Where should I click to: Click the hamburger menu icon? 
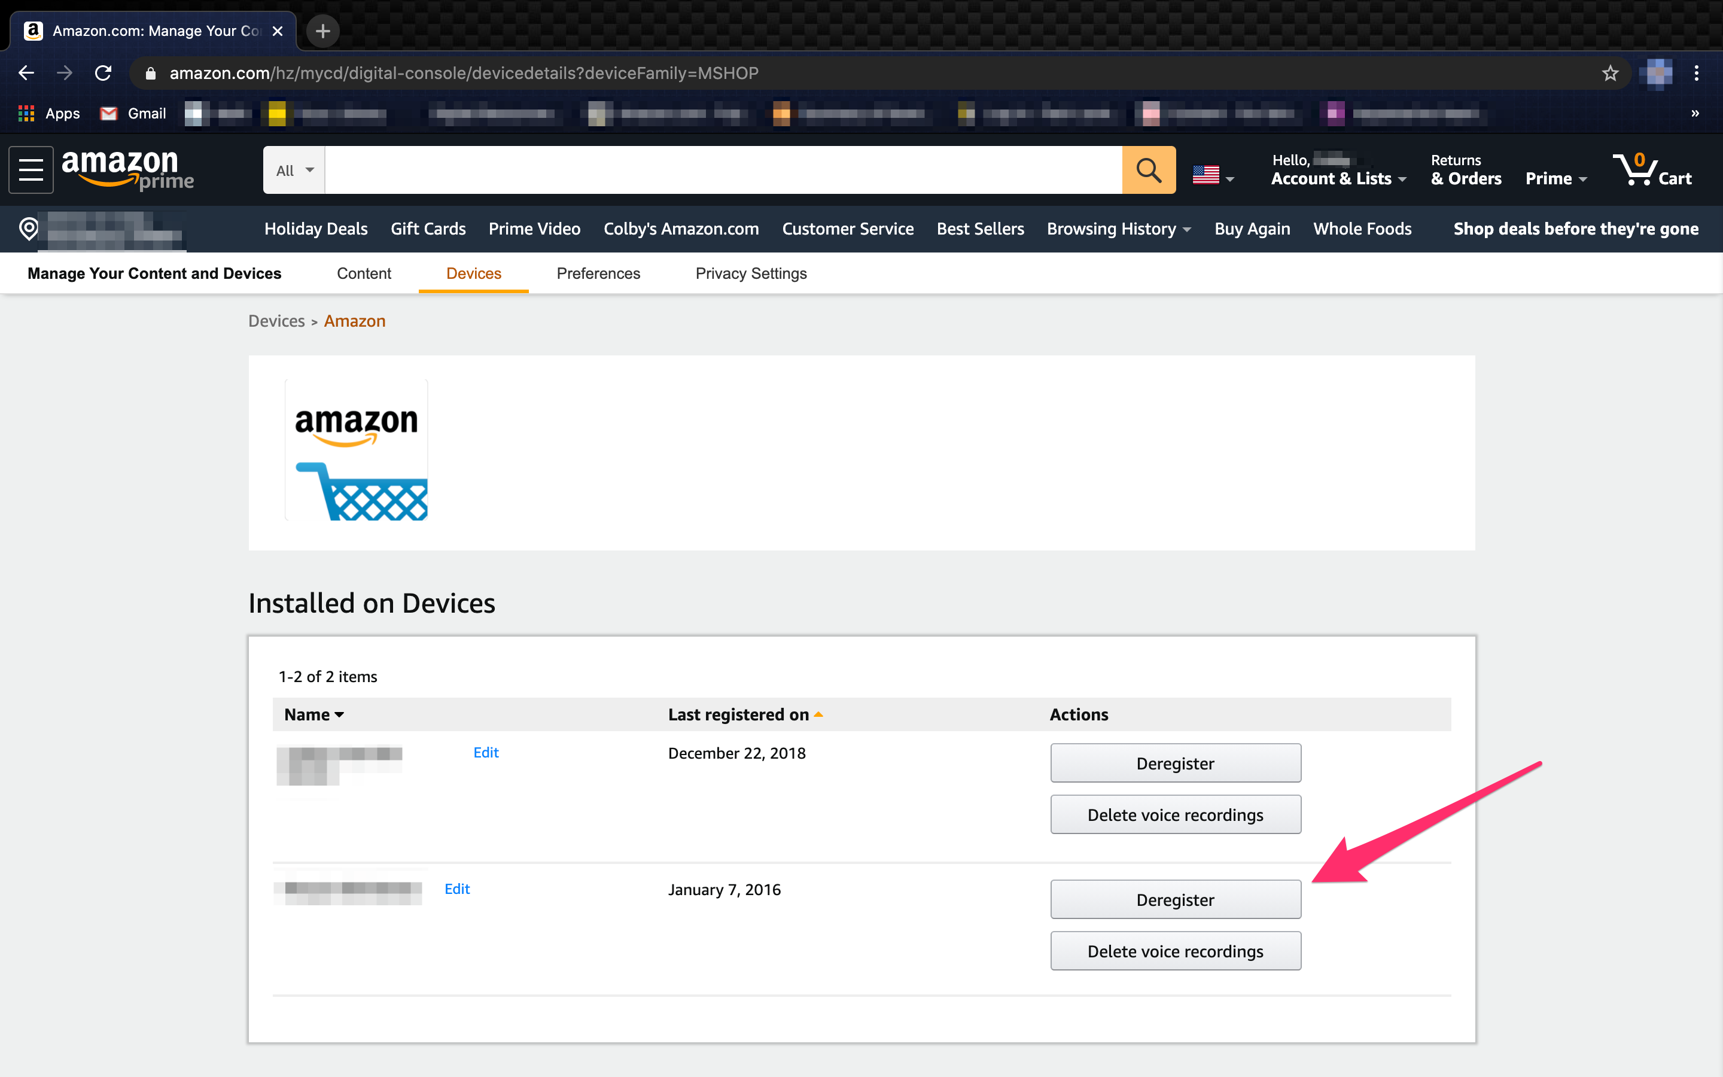32,170
